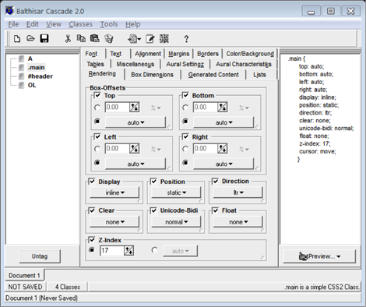Image resolution: width=366 pixels, height=307 pixels.
Task: Open the Position static dropdown
Action: [x=176, y=192]
